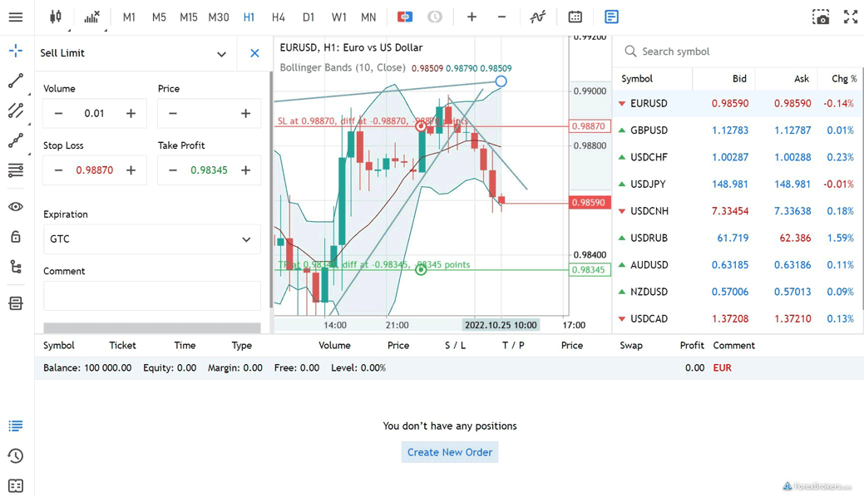
Task: Switch to the D1 timeframe
Action: pyautogui.click(x=309, y=17)
